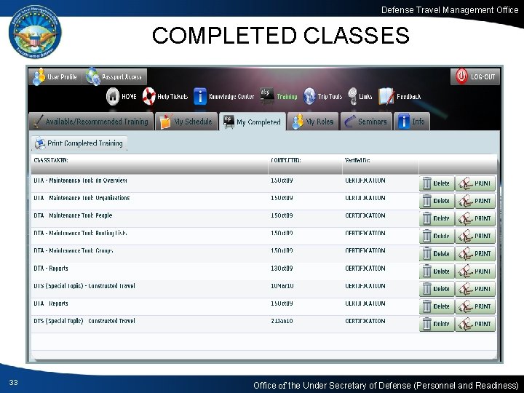Delete Maintenance Tool: Groups class
The height and width of the screenshot is (393, 524).
point(437,254)
